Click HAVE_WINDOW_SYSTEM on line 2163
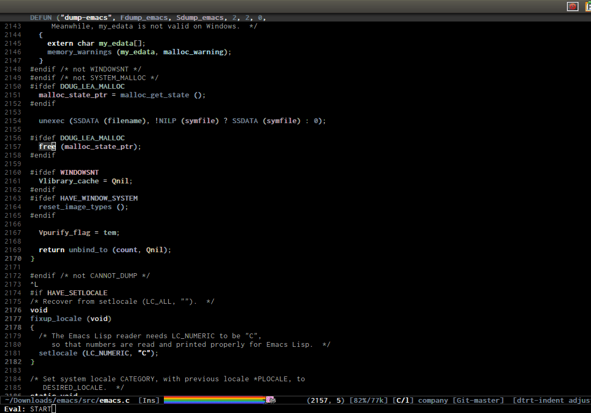Image resolution: width=591 pixels, height=413 pixels. click(99, 198)
